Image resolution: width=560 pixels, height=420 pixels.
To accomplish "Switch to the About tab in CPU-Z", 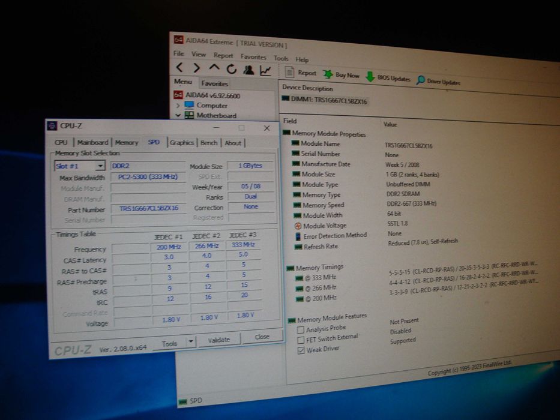I will click(x=233, y=143).
